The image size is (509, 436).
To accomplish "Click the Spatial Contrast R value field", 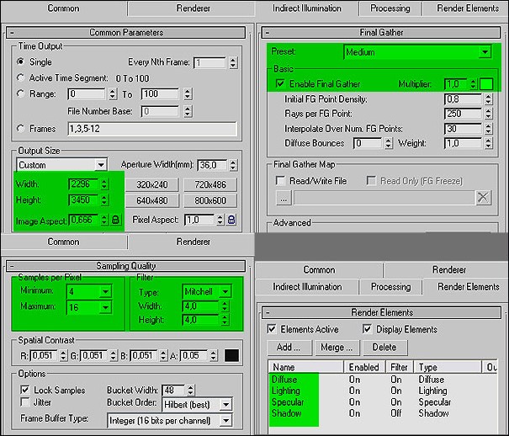I will click(x=44, y=355).
